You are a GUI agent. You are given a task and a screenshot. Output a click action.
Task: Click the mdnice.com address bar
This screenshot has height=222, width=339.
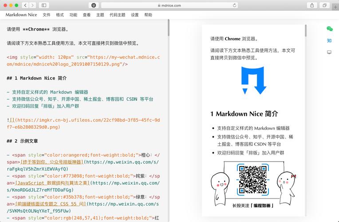169,5
